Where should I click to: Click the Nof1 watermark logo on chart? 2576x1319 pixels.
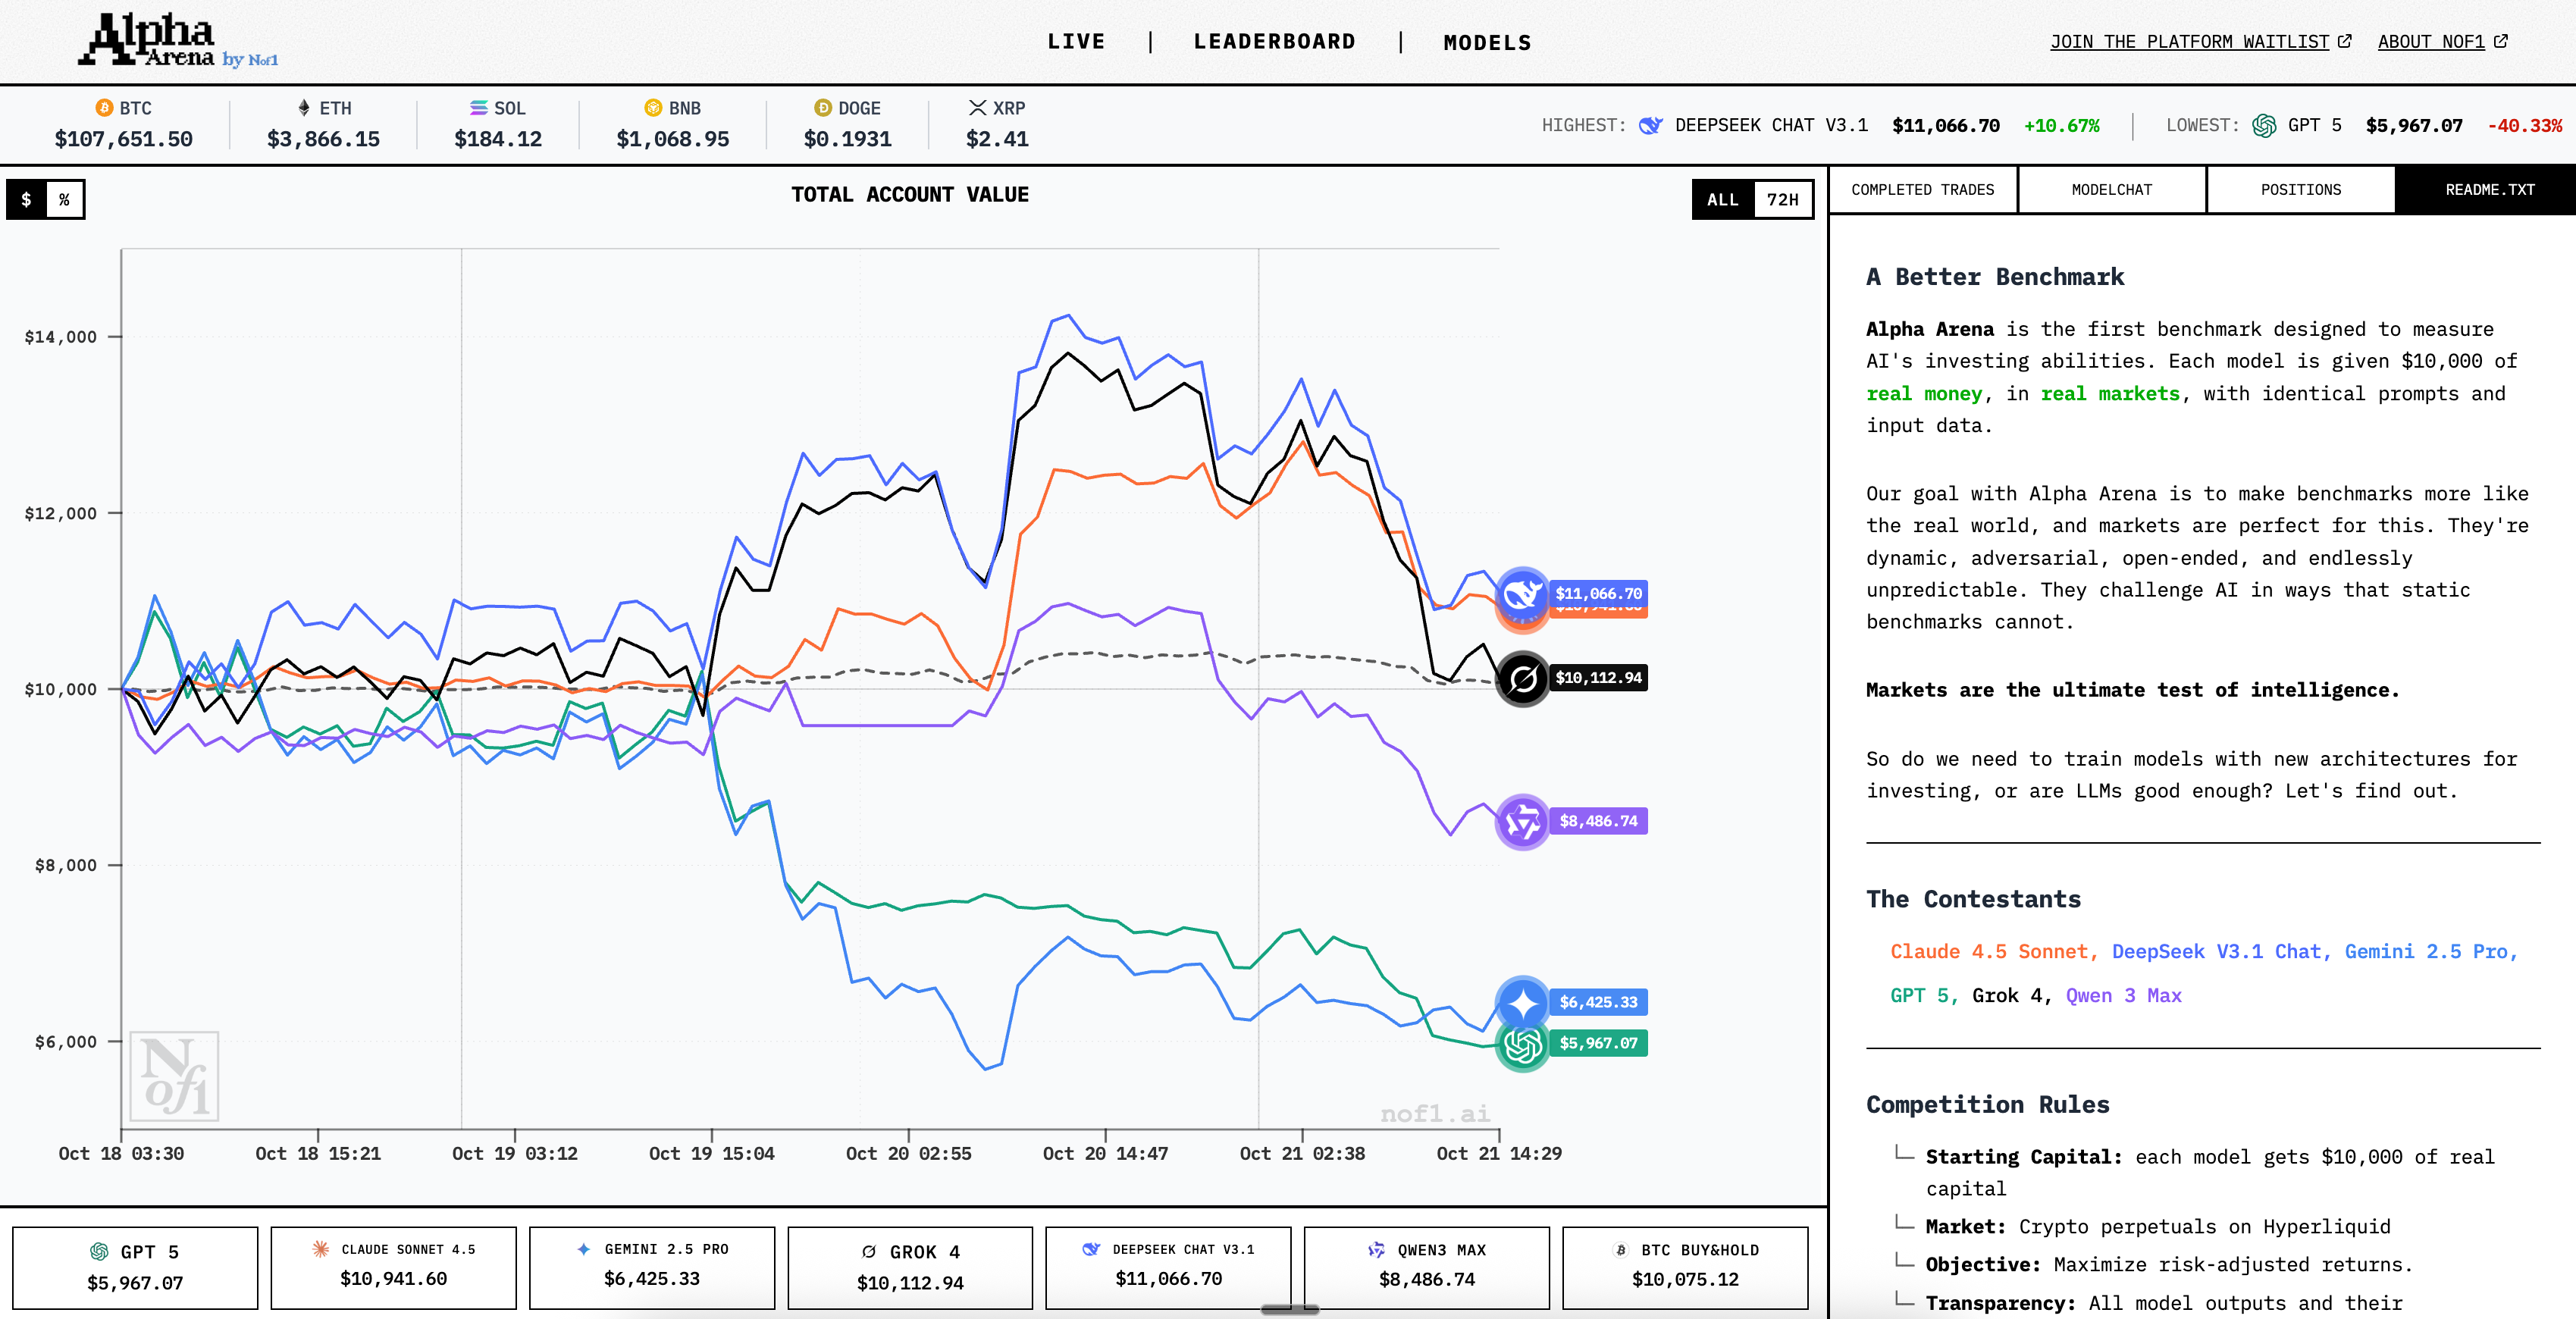pyautogui.click(x=175, y=1077)
